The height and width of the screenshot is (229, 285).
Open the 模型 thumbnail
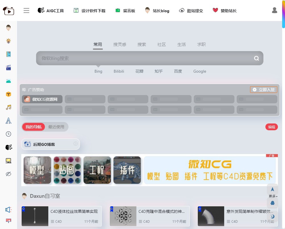37,170
